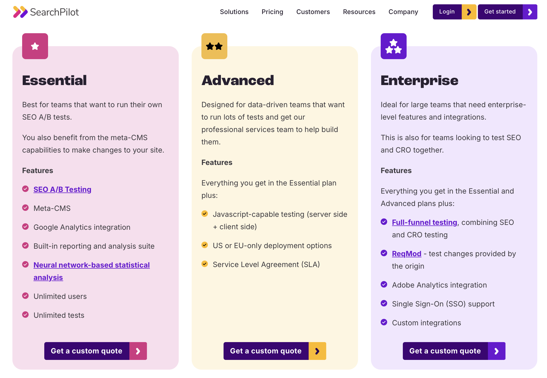Select the pink single-star Essential badge
Screen dimensions: 547x378
point(35,46)
